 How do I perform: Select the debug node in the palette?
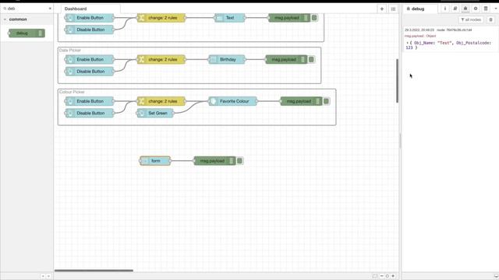(27, 33)
